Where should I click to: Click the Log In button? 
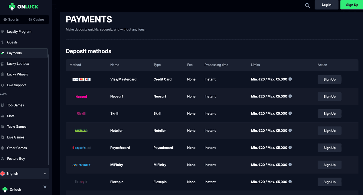326,5
